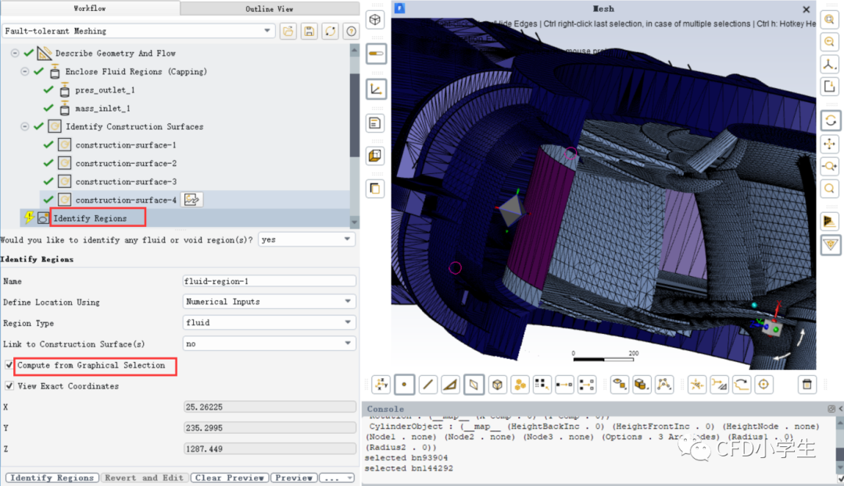The image size is (844, 486).
Task: Open the '...' more options dropdown button
Action: tap(337, 477)
